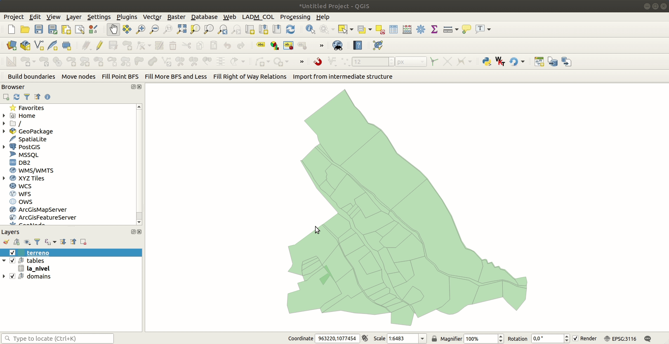Image resolution: width=669 pixels, height=344 pixels.
Task: Uncheck the terreno layer visibility checkbox
Action: click(x=12, y=253)
